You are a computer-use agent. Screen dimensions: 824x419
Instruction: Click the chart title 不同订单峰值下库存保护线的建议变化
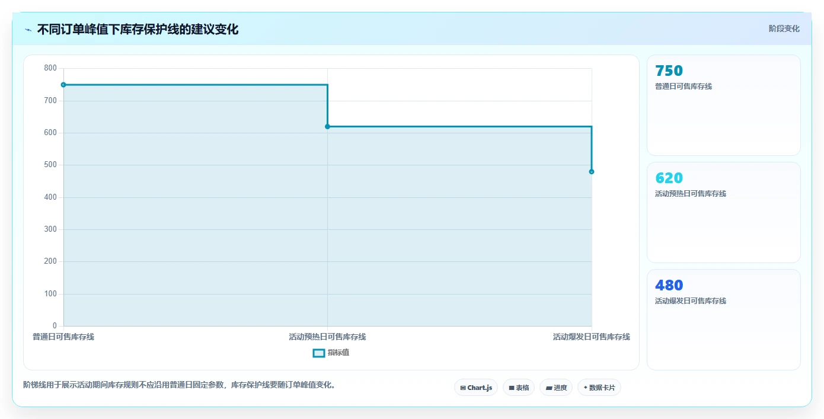138,29
